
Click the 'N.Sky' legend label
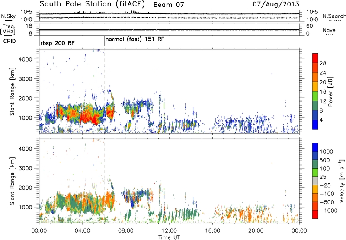8,16
